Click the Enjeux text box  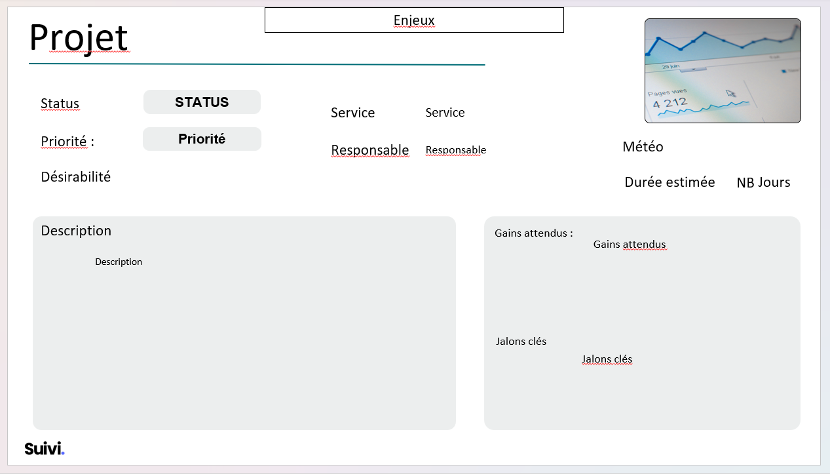414,20
